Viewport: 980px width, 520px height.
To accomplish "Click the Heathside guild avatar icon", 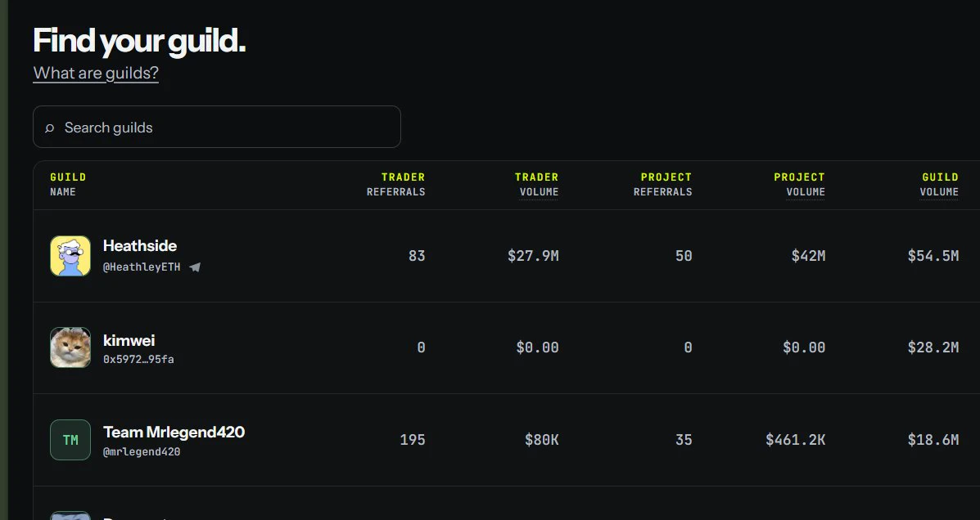I will 70,256.
